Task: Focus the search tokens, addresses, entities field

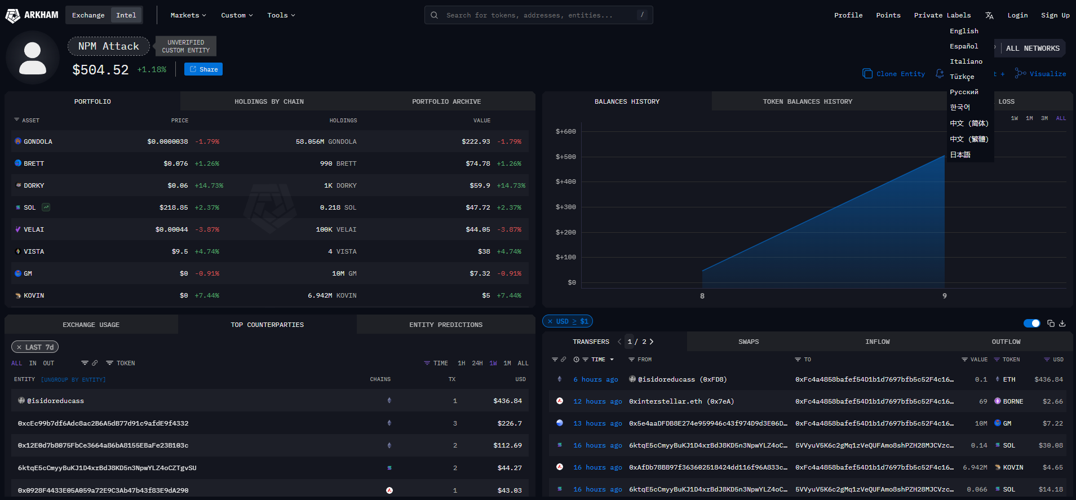Action: click(x=538, y=15)
